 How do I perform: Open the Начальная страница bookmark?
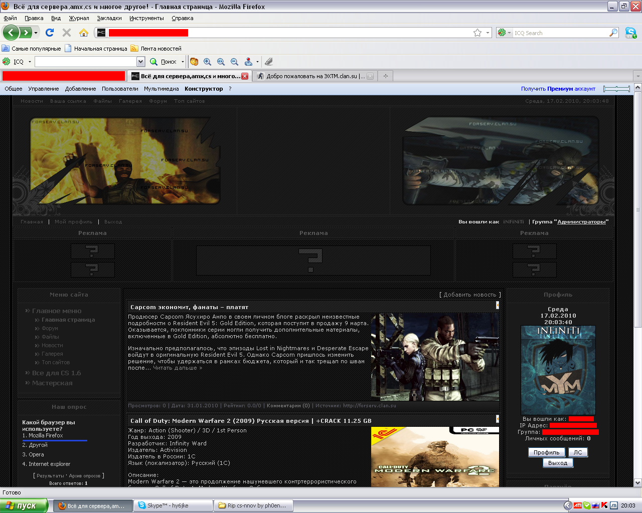[96, 49]
